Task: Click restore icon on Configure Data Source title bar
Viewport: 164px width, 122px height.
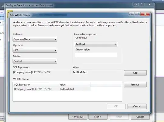Action: (136, 5)
